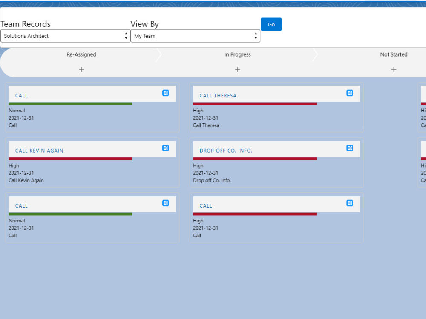Click 'High' priority text on Call Kevin Again card
Image resolution: width=426 pixels, height=319 pixels.
coord(14,166)
